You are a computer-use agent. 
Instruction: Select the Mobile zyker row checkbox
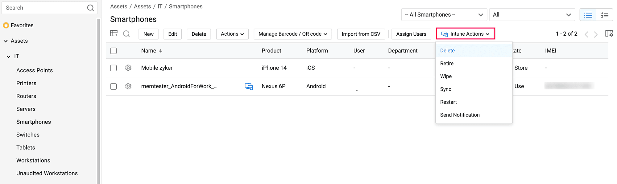point(114,68)
